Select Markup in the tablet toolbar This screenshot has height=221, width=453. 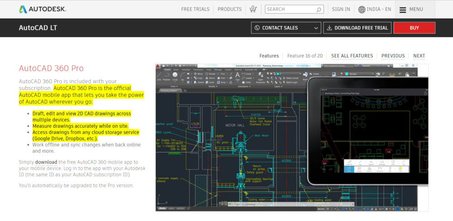359,169
